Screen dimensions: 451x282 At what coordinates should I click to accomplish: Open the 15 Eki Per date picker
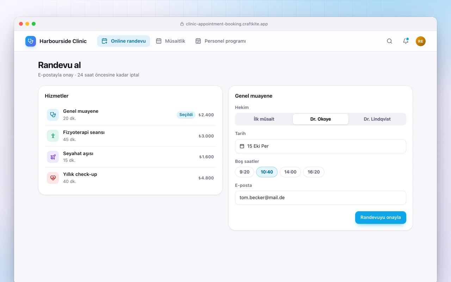321,146
